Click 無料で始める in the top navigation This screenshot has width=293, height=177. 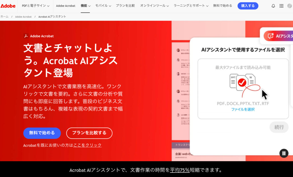[x=223, y=6]
